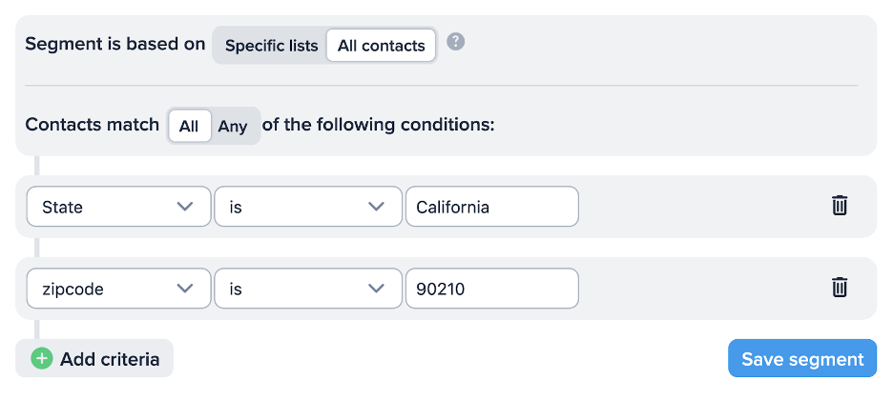Select the All contacts option
This screenshot has height=400, width=893.
coord(381,46)
